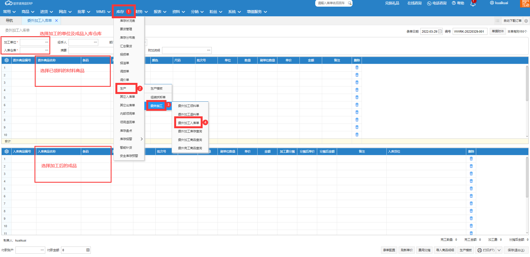Delete row 3 in the 入库商品 table
This screenshot has width=530, height=257.
coord(471,174)
